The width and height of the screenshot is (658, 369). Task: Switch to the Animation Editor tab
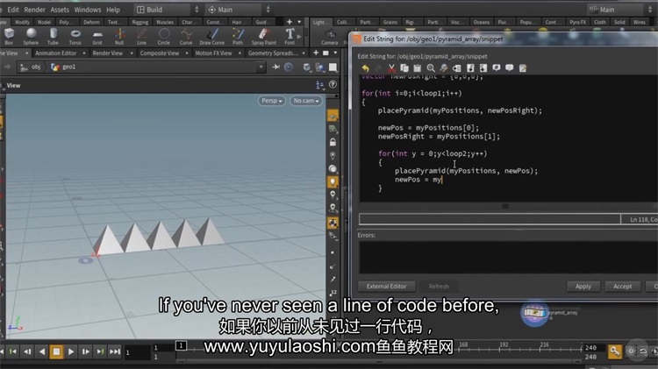pyautogui.click(x=56, y=53)
